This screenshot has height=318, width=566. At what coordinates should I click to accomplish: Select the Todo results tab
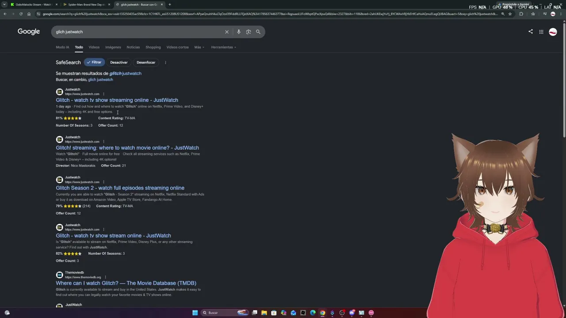coord(79,47)
